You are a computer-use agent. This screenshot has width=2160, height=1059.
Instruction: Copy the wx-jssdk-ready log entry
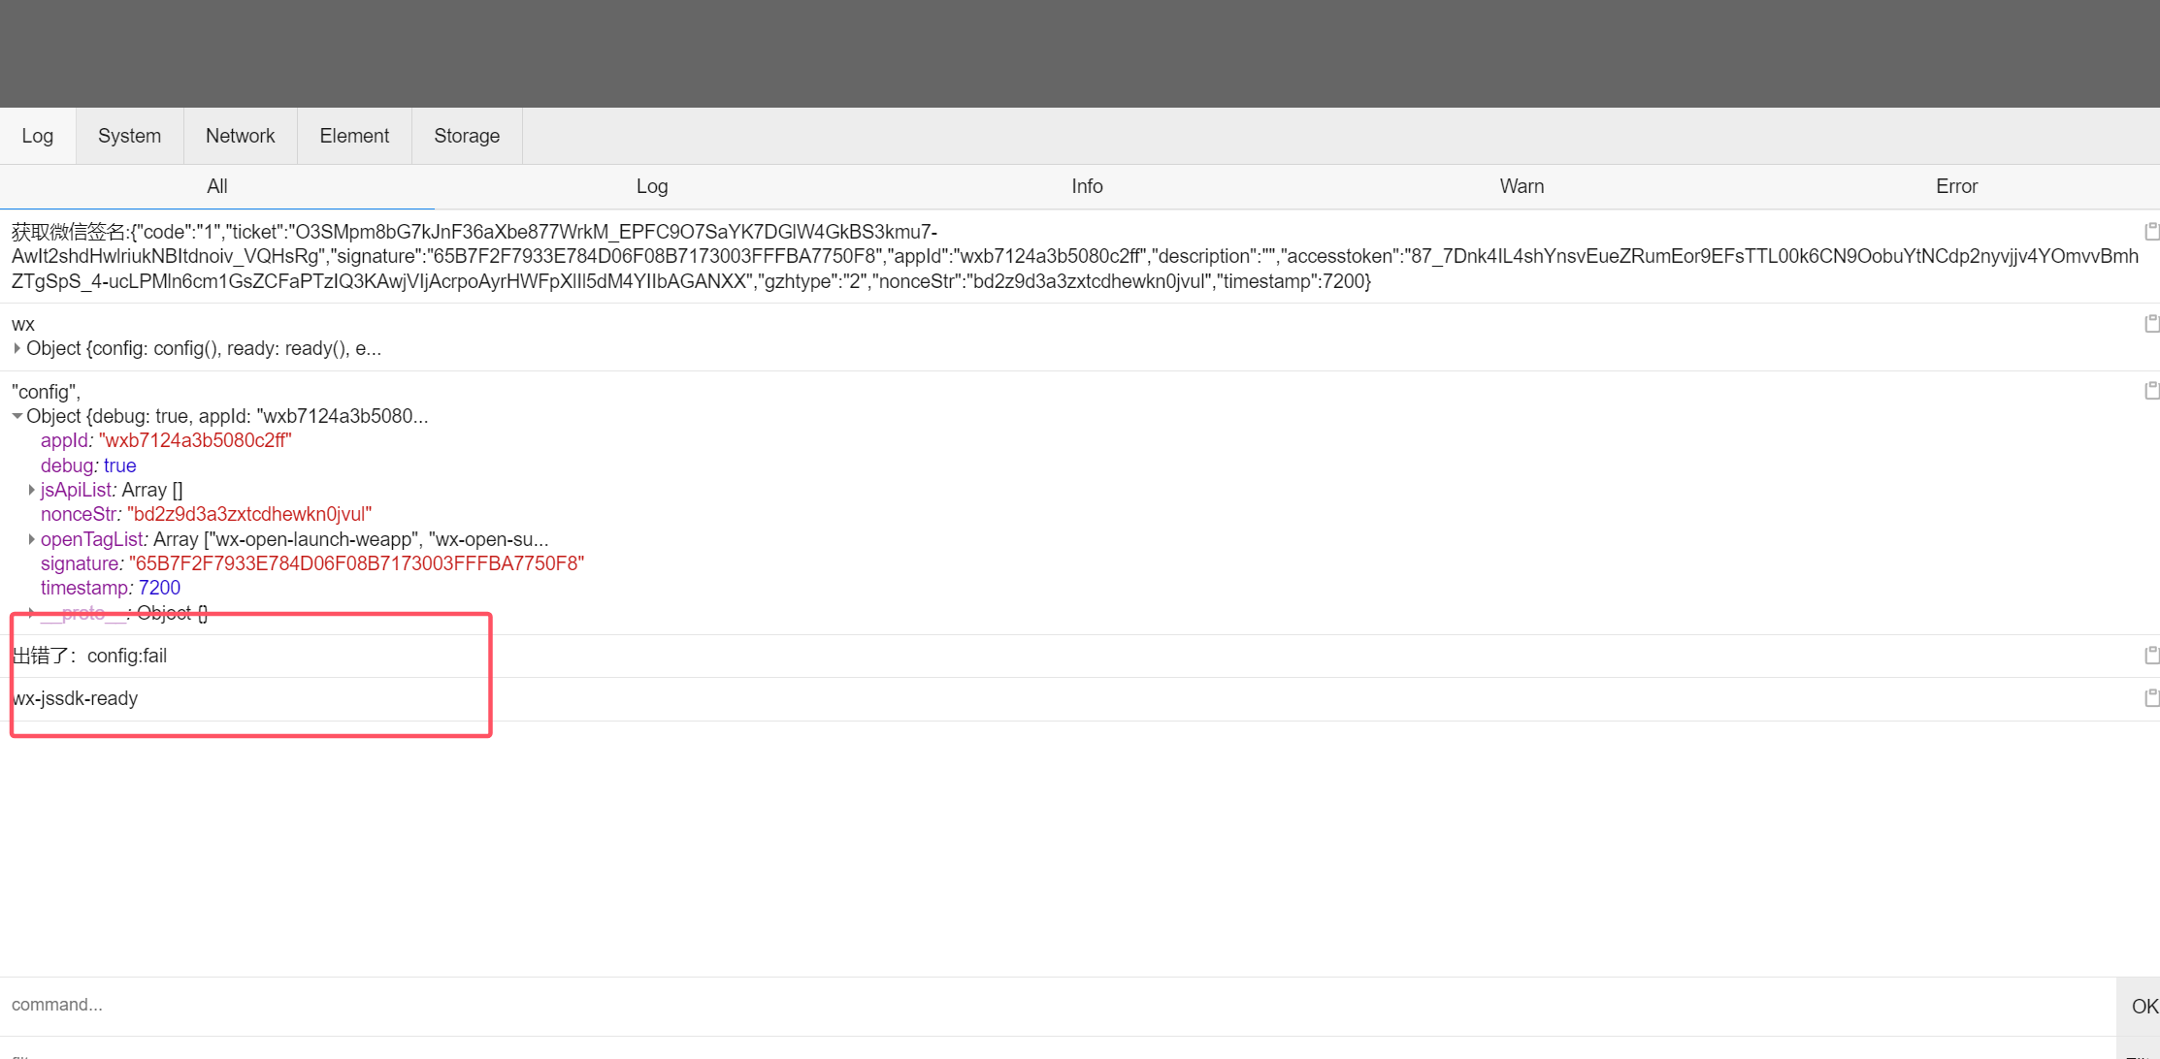click(2150, 698)
